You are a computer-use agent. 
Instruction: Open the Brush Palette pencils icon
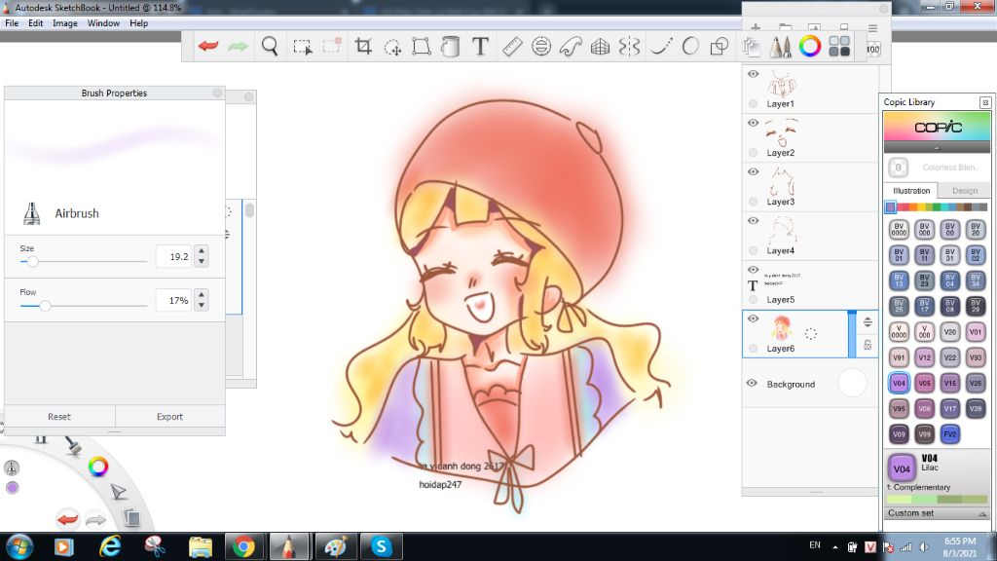click(781, 47)
